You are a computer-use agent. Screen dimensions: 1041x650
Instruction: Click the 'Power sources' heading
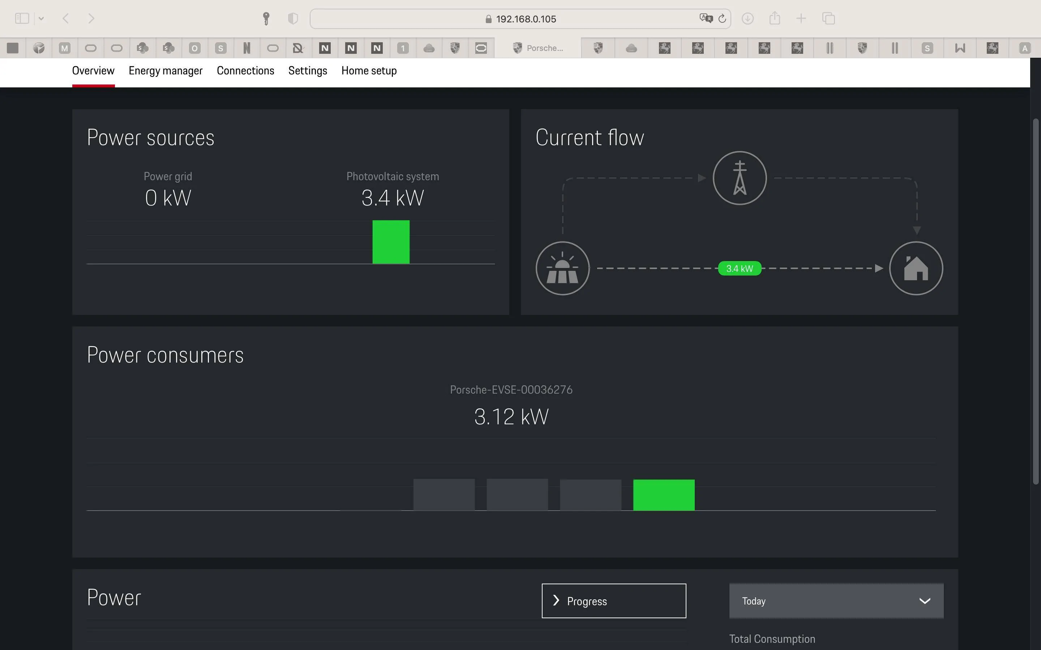coord(151,138)
